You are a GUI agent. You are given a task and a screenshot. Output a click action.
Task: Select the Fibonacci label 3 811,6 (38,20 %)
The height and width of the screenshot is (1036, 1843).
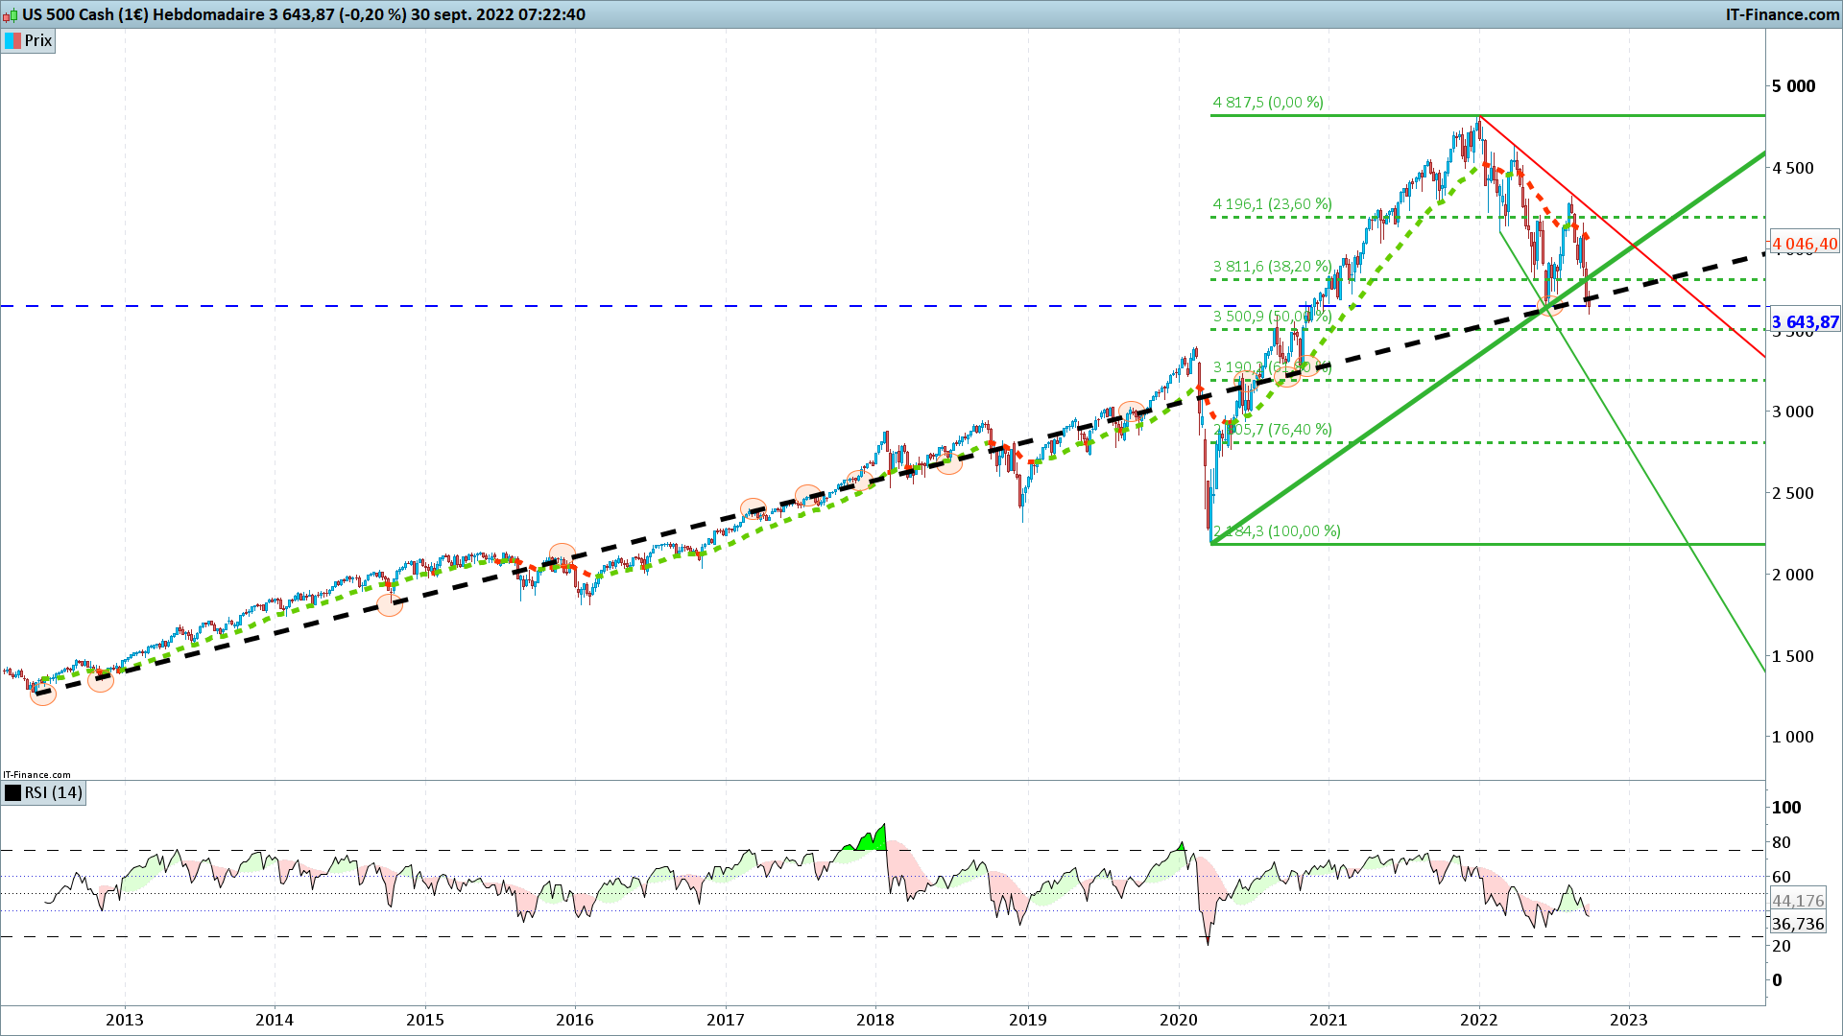1272,266
